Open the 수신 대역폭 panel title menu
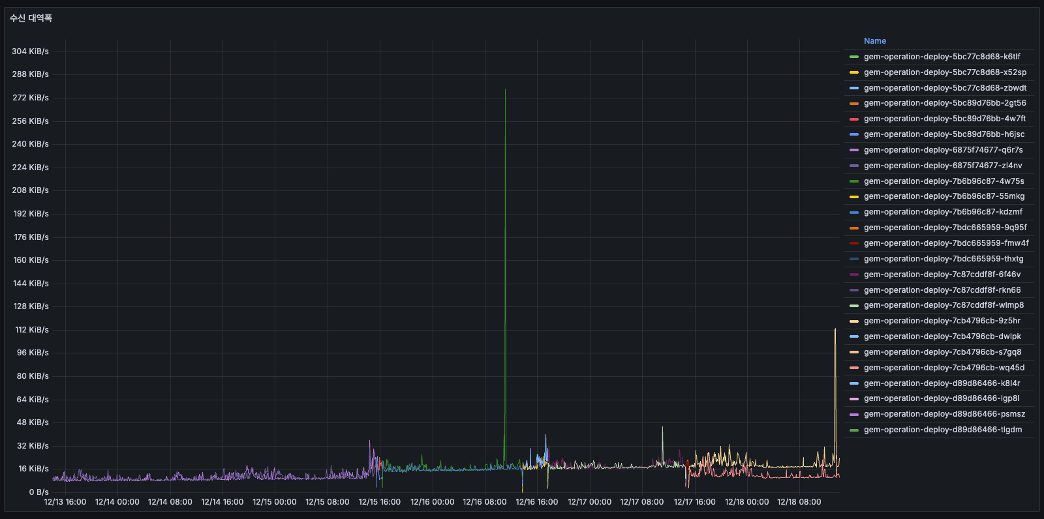Screen dimensions: 1044x519 point(31,18)
